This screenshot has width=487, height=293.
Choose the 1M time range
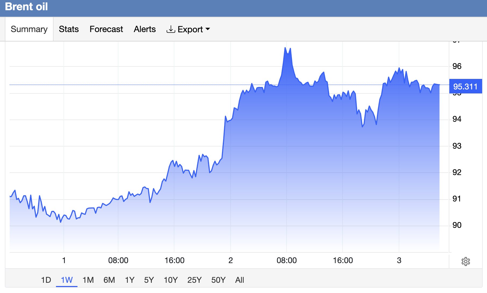coord(88,280)
